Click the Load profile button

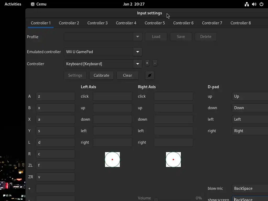point(156,37)
